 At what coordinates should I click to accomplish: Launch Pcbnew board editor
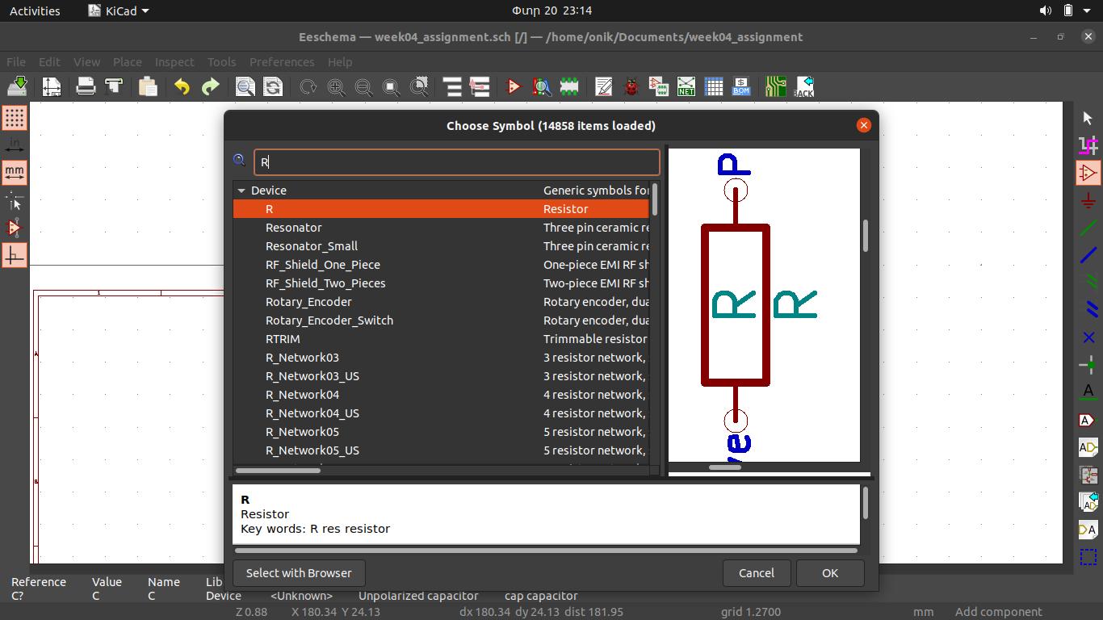tap(776, 86)
